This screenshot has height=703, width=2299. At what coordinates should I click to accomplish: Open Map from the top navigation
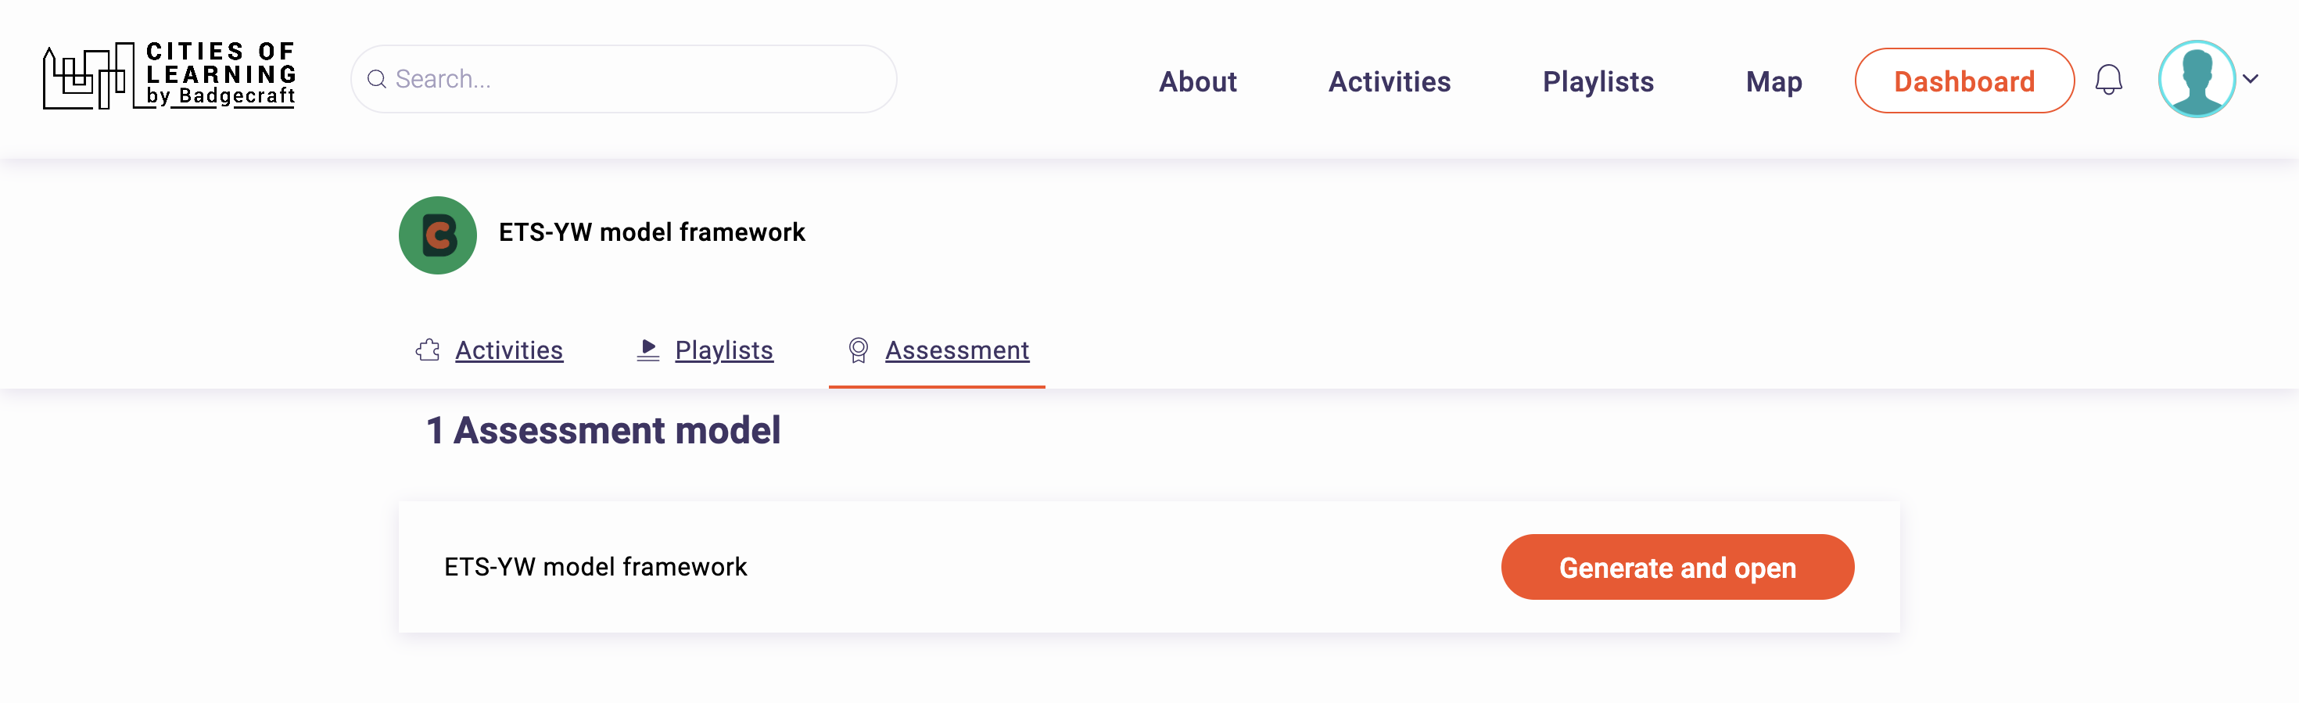point(1774,81)
